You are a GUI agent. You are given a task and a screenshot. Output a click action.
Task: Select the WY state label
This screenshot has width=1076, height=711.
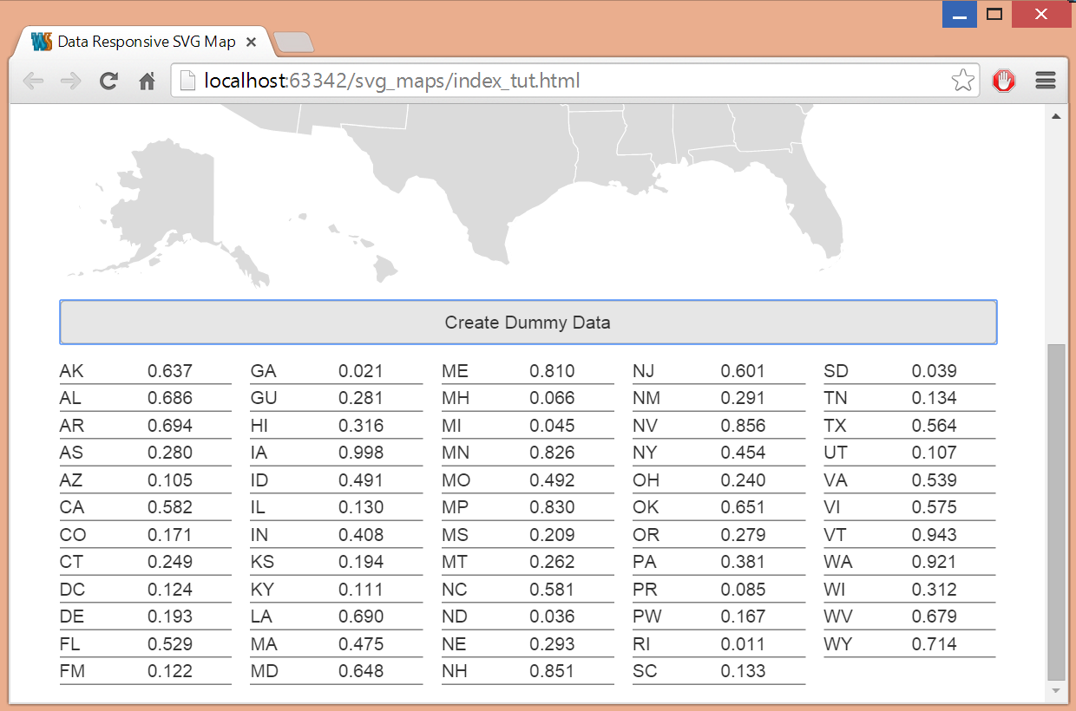pos(837,644)
